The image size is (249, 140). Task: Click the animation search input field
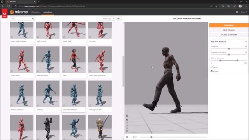coord(21,19)
